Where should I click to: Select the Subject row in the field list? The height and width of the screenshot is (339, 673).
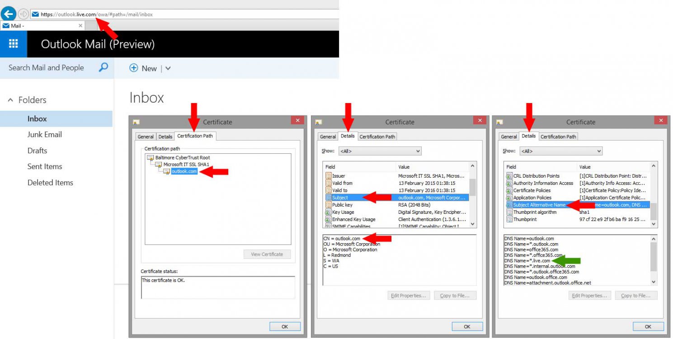point(396,198)
